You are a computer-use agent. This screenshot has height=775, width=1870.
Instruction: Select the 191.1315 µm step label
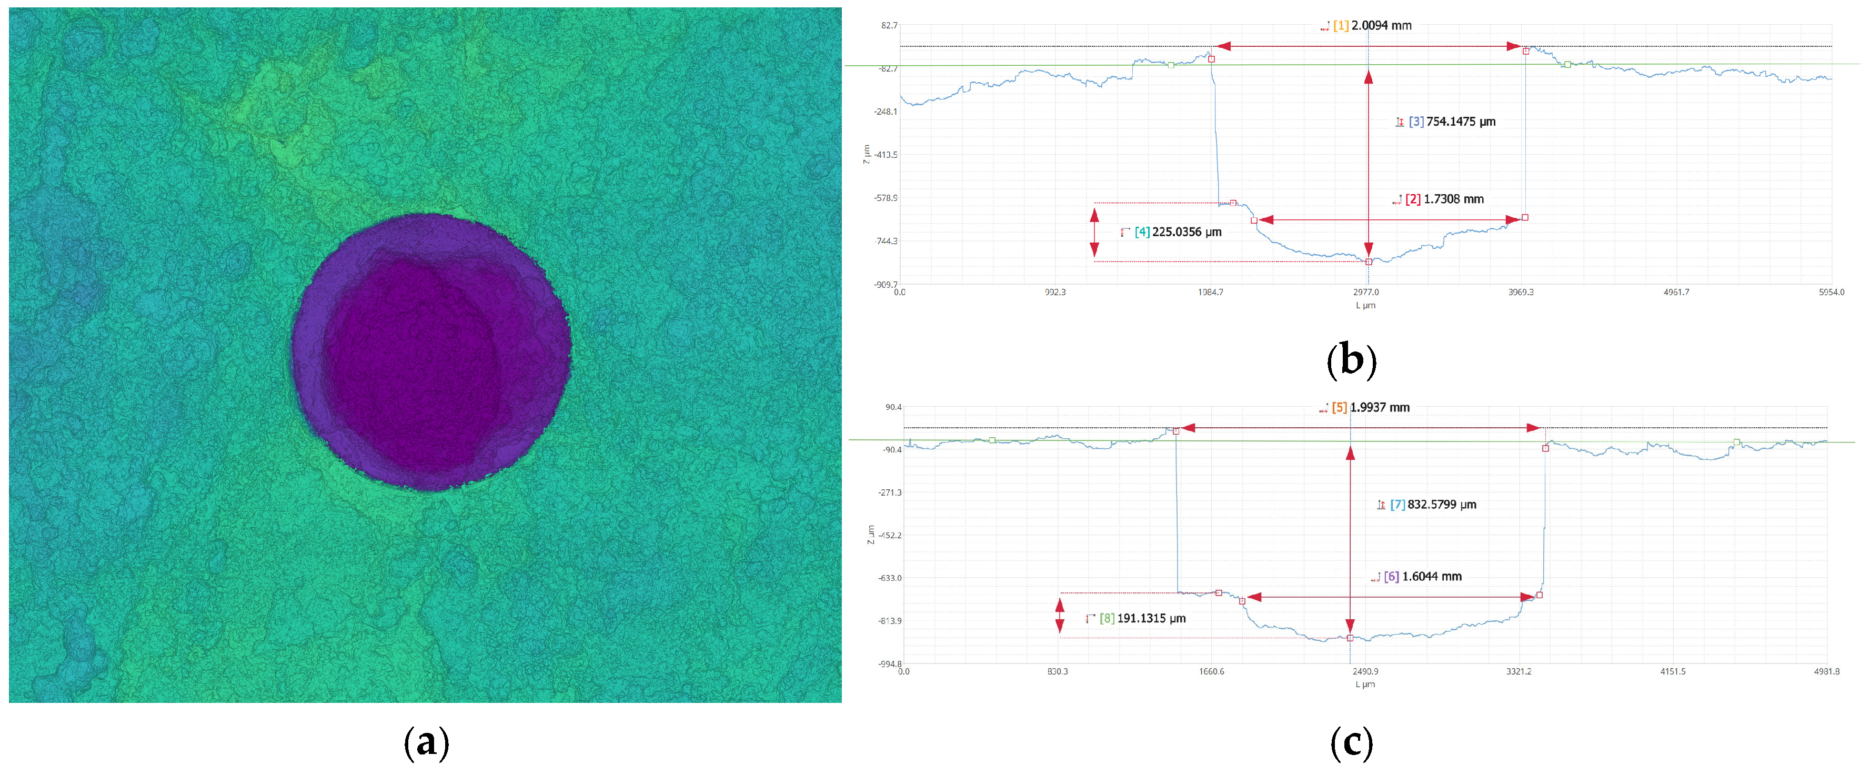(x=1151, y=619)
